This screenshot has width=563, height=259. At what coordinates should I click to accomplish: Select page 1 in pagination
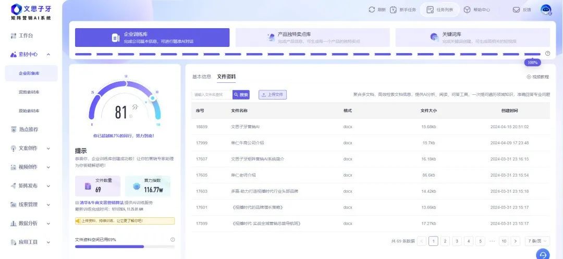click(x=433, y=241)
